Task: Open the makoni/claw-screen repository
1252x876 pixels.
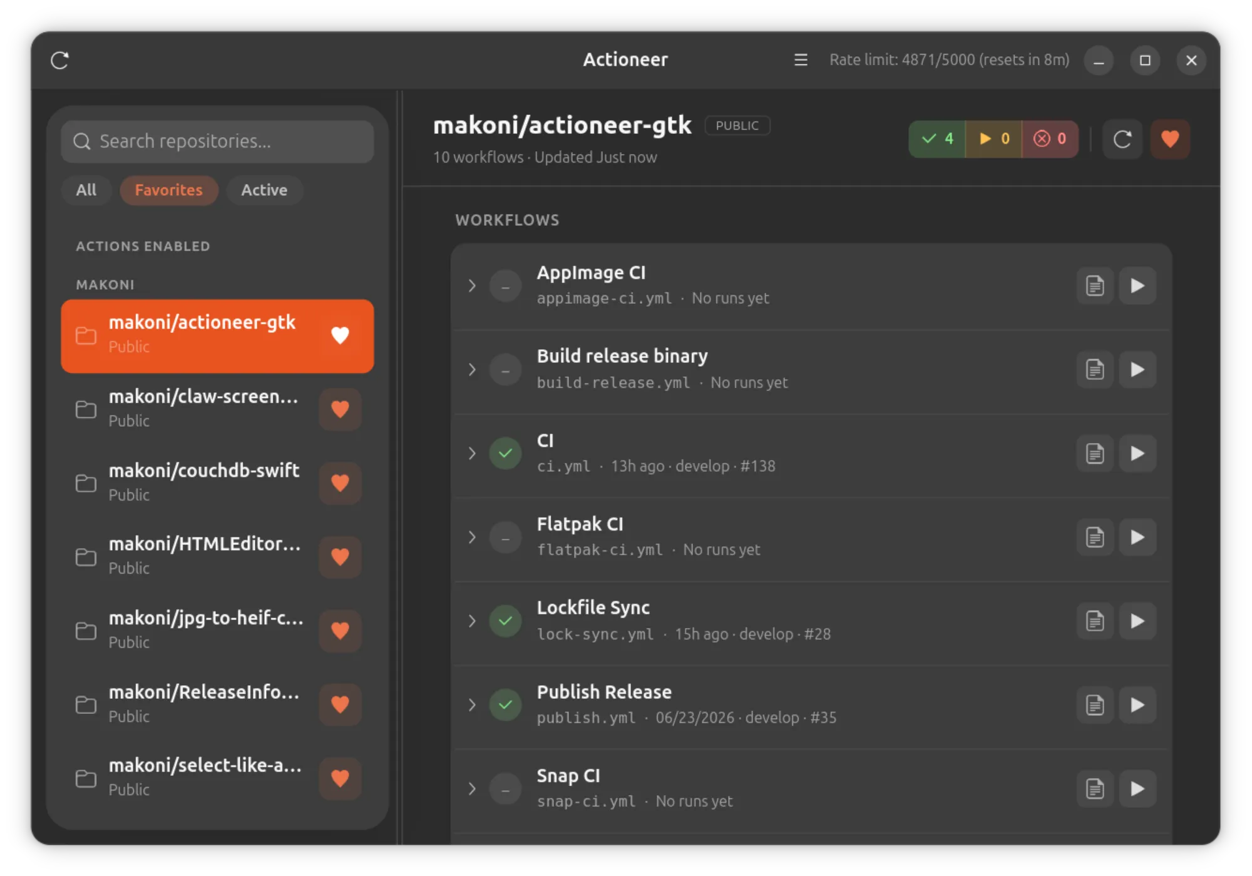Action: pyautogui.click(x=217, y=409)
